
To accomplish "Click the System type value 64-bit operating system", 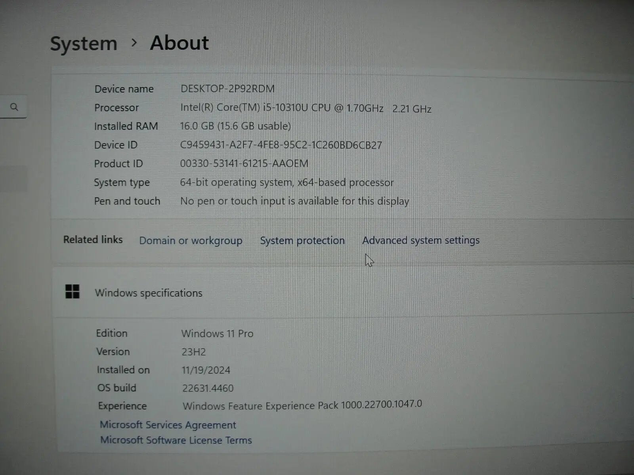I will pos(287,182).
